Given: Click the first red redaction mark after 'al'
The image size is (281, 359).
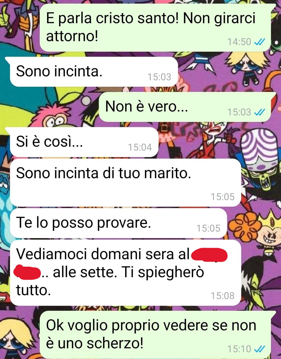Looking at the screenshot, I should coord(209,255).
